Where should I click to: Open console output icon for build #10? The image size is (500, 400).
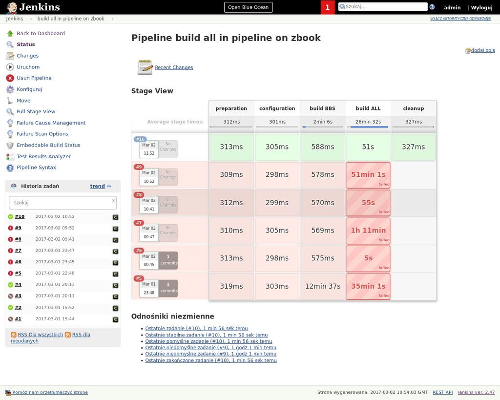115,217
